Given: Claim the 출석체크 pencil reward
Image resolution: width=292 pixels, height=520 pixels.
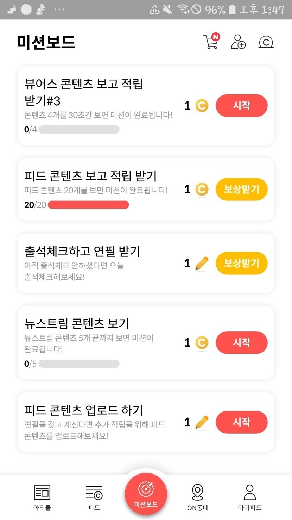Looking at the screenshot, I should [241, 263].
